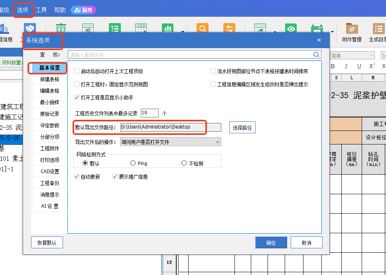The width and height of the screenshot is (386, 275).
Task: Open the Ai 服务 menu
Action: [x=83, y=10]
